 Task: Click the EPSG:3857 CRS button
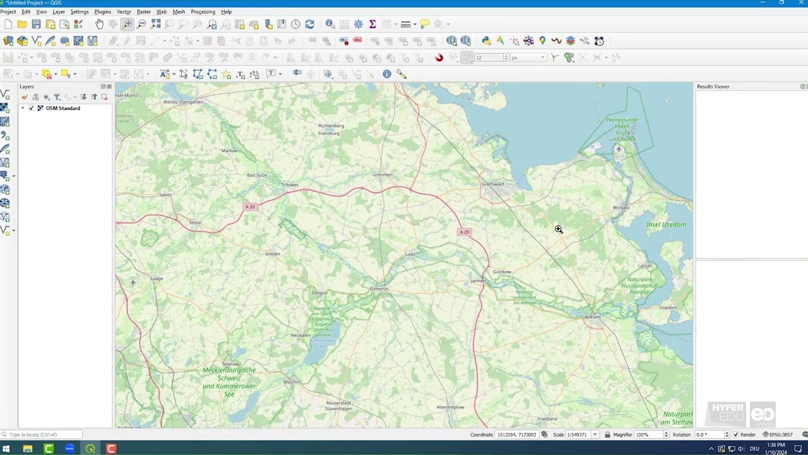pos(777,435)
